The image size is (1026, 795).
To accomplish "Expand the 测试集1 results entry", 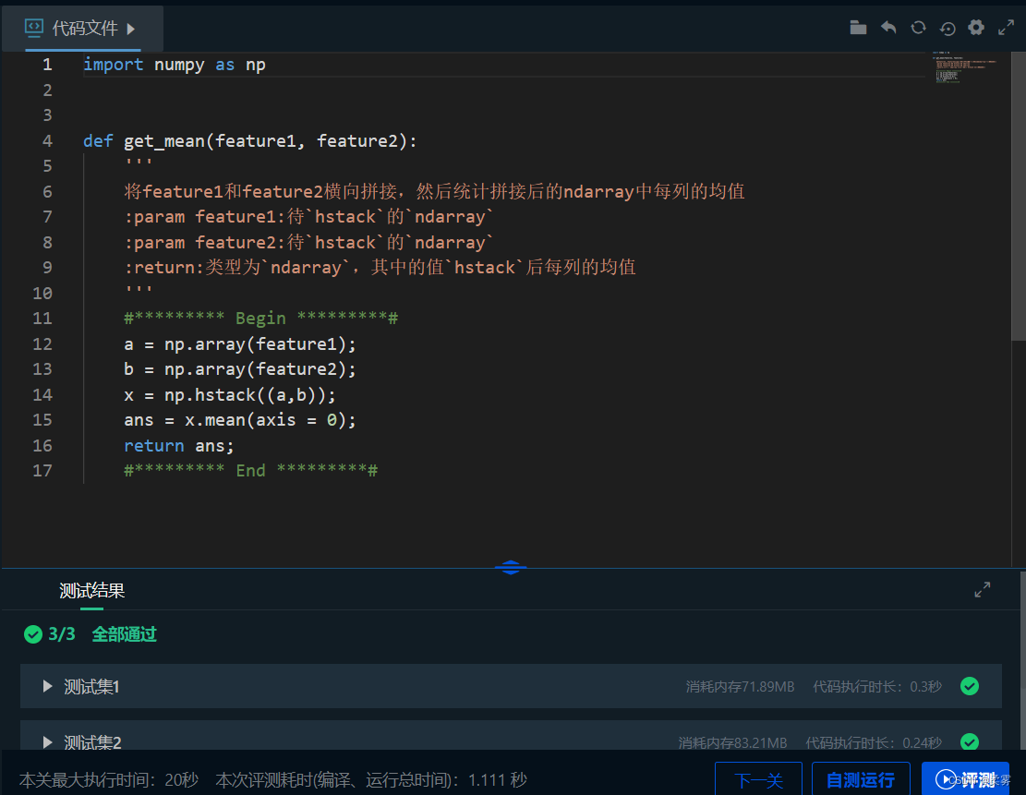I will point(47,687).
